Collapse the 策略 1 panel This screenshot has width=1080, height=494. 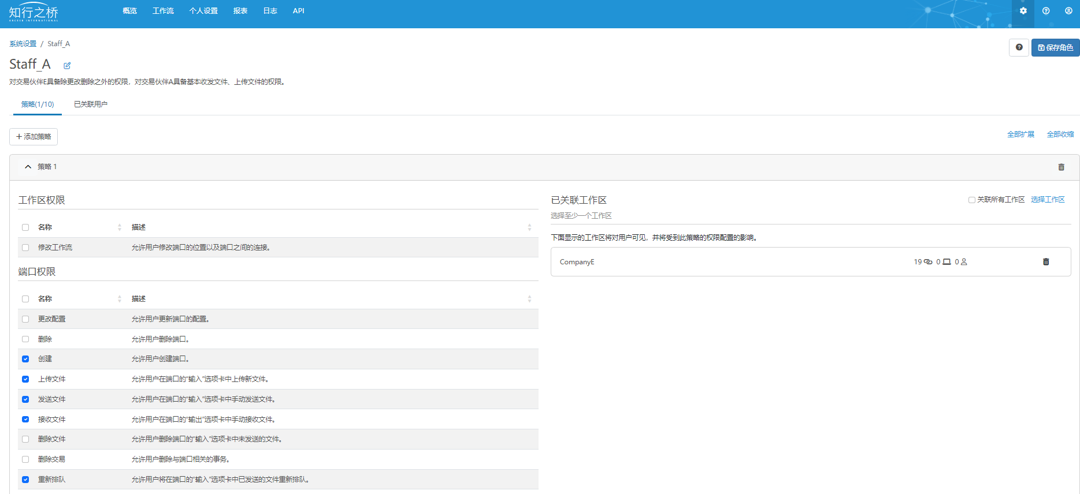point(28,167)
